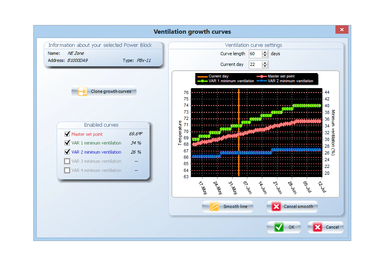The image size is (385, 266).
Task: Click the Cancel smooth red X icon
Action: 276,206
